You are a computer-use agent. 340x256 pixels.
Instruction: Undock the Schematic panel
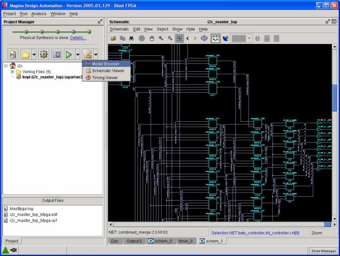click(x=328, y=21)
